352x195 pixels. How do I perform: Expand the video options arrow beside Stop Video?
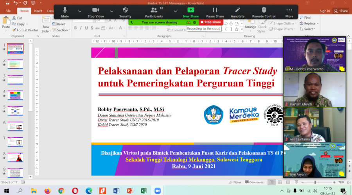111,11
